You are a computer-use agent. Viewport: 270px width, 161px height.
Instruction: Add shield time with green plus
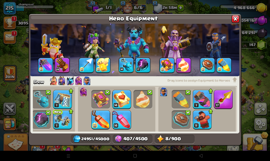(180, 8)
